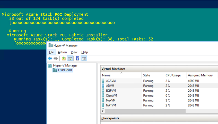The height and width of the screenshot is (124, 218).
Task: Select the MuxVM row name
Action: tap(111, 100)
